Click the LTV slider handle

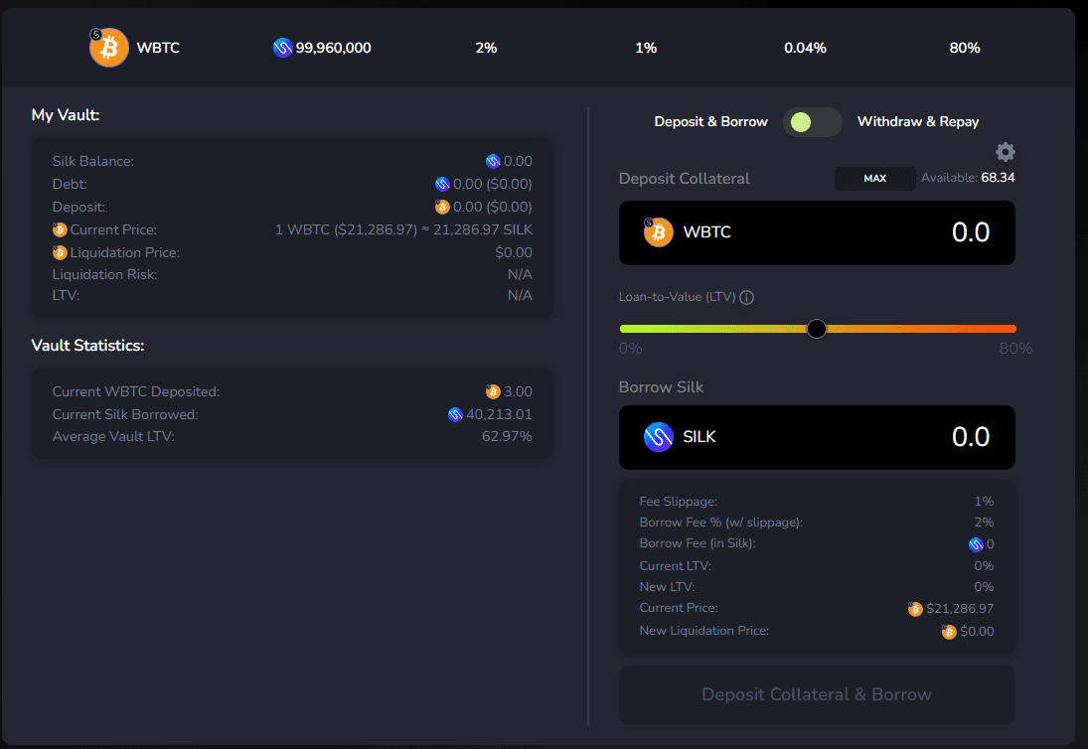pyautogui.click(x=817, y=329)
